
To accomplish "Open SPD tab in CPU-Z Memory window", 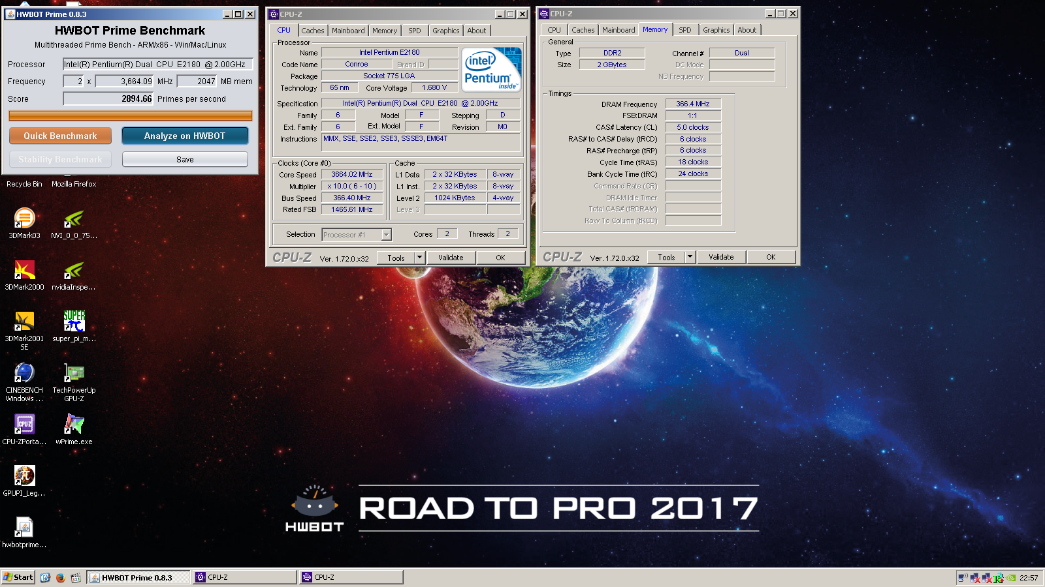I will click(685, 30).
